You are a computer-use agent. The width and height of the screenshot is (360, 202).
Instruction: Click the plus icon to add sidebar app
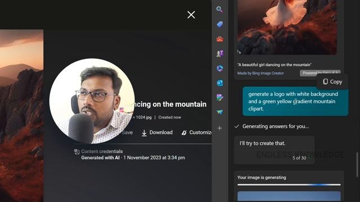[220, 128]
